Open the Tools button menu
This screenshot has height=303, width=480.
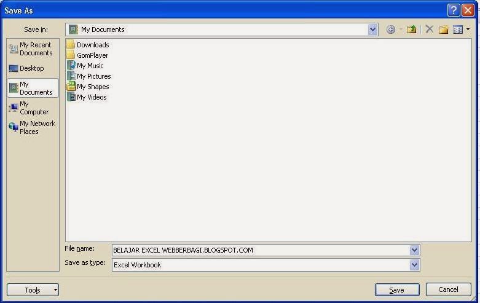tap(33, 290)
